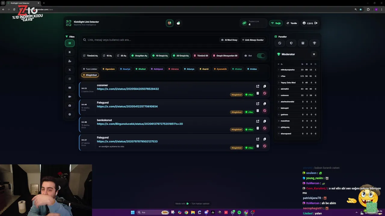Screen dimensions: 385x216
Task: Select the #gundem tag filter
Action: pos(109,69)
